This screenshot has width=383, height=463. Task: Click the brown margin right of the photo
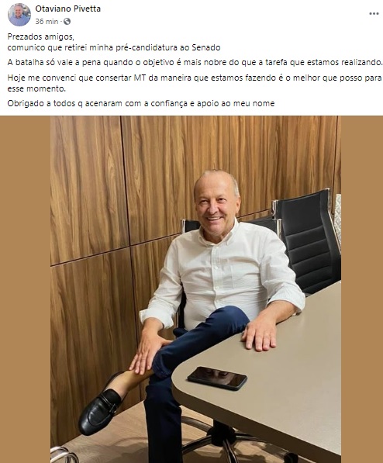point(362,289)
